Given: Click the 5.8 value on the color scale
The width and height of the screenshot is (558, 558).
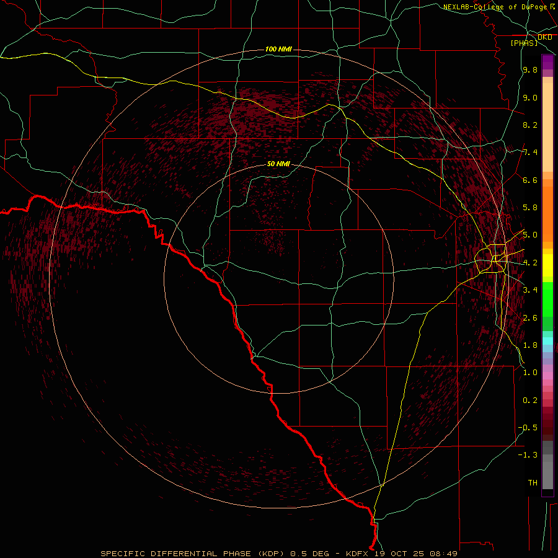Looking at the screenshot, I should [530, 208].
